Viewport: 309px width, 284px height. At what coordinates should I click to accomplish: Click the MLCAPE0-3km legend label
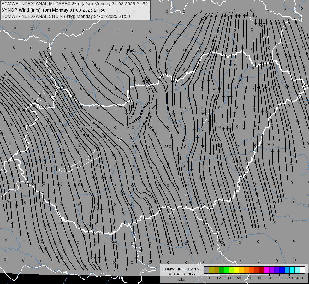[182, 274]
